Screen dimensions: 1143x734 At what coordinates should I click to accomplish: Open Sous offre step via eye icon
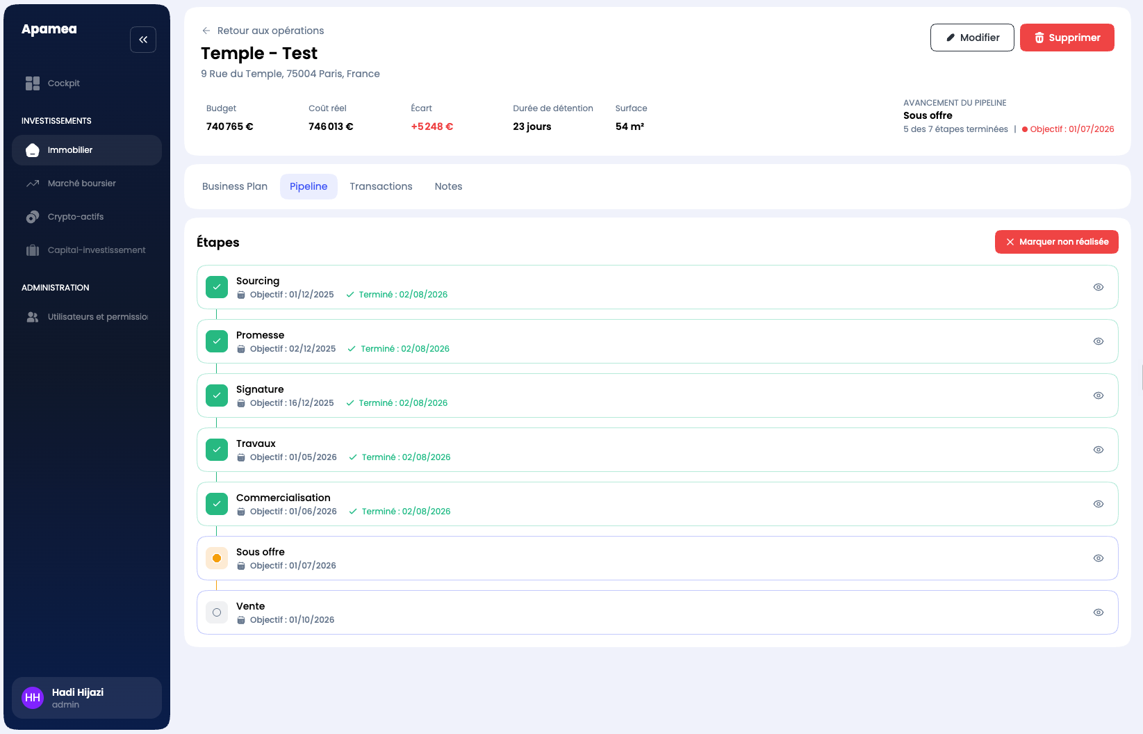click(x=1099, y=558)
